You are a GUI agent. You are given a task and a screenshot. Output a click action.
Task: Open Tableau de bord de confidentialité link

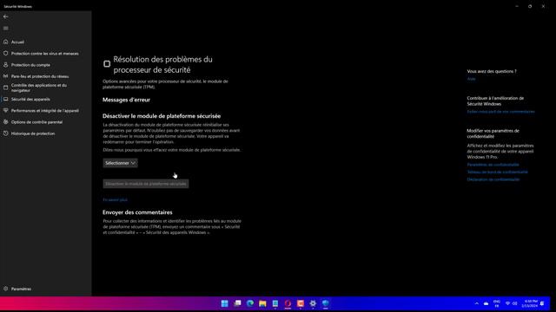[x=497, y=172]
